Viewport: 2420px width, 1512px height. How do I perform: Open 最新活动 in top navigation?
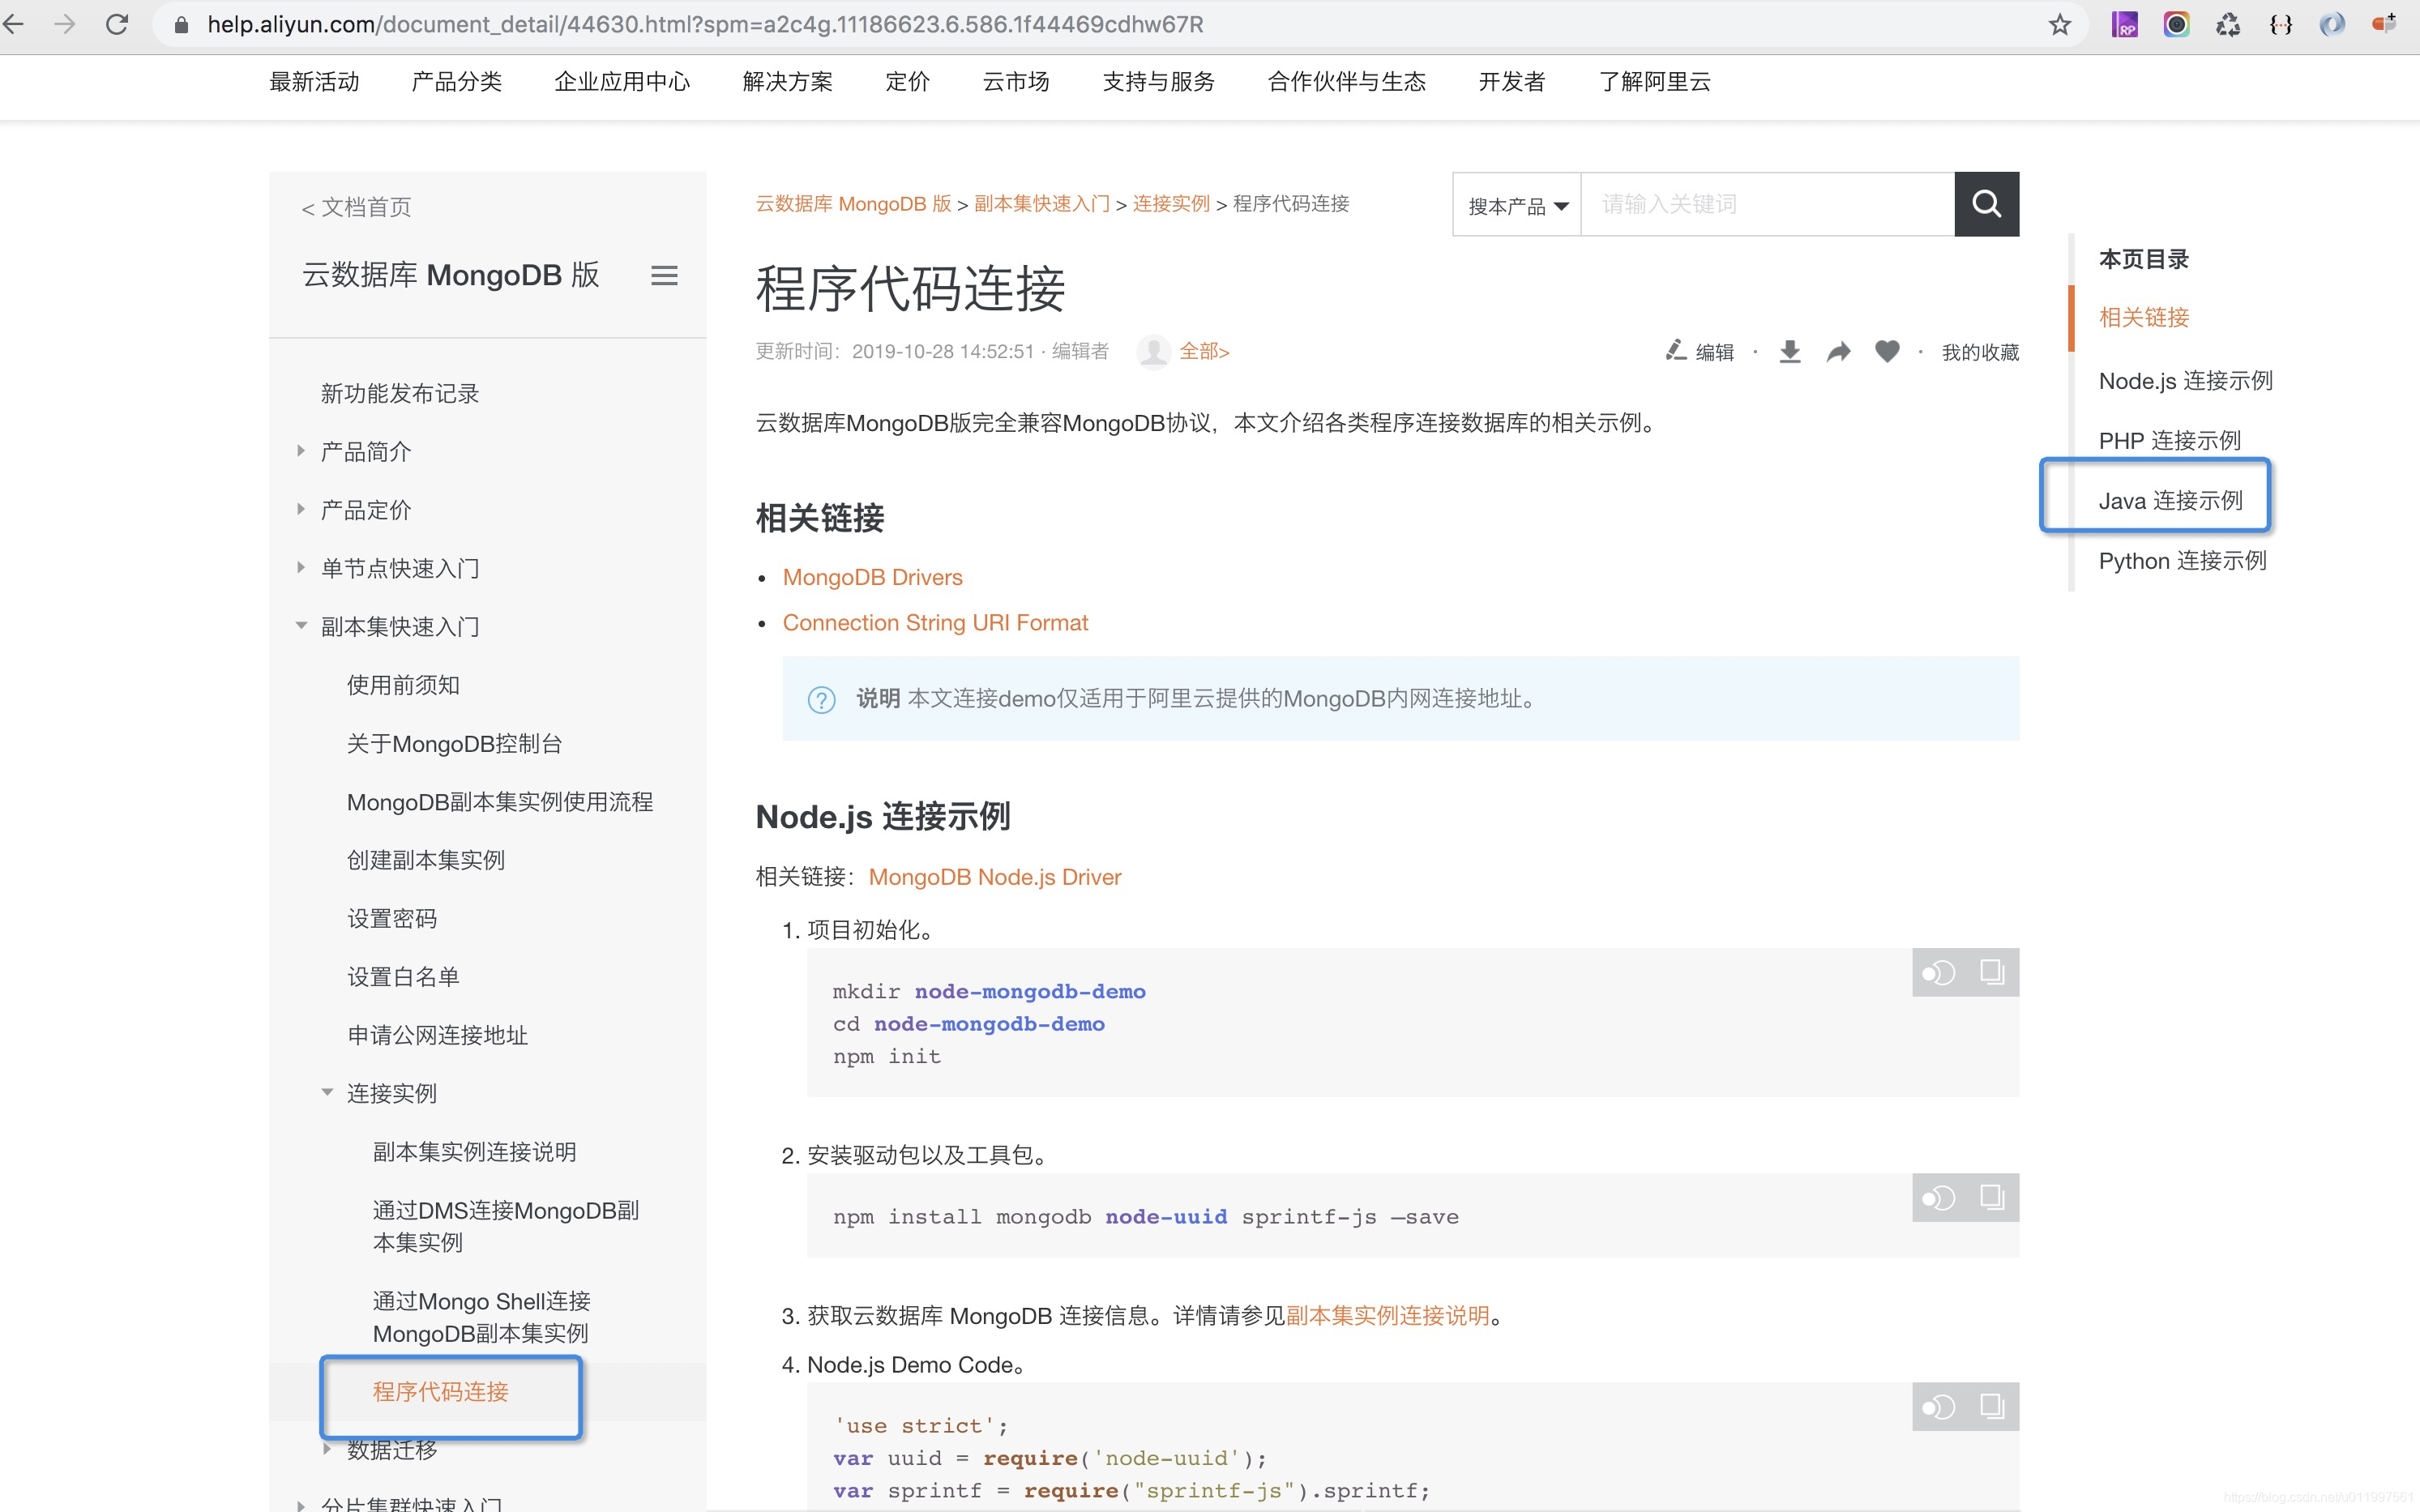(314, 82)
